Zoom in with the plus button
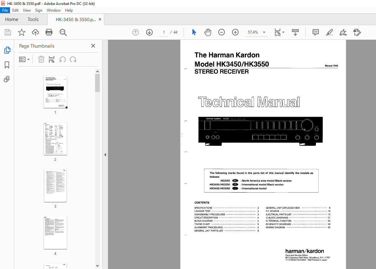The height and width of the screenshot is (269, 376). click(x=235, y=32)
